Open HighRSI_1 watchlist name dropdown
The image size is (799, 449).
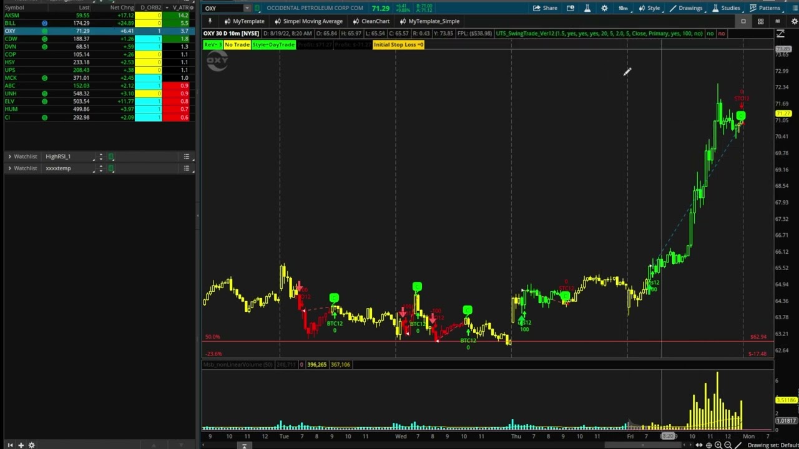[x=69, y=157]
